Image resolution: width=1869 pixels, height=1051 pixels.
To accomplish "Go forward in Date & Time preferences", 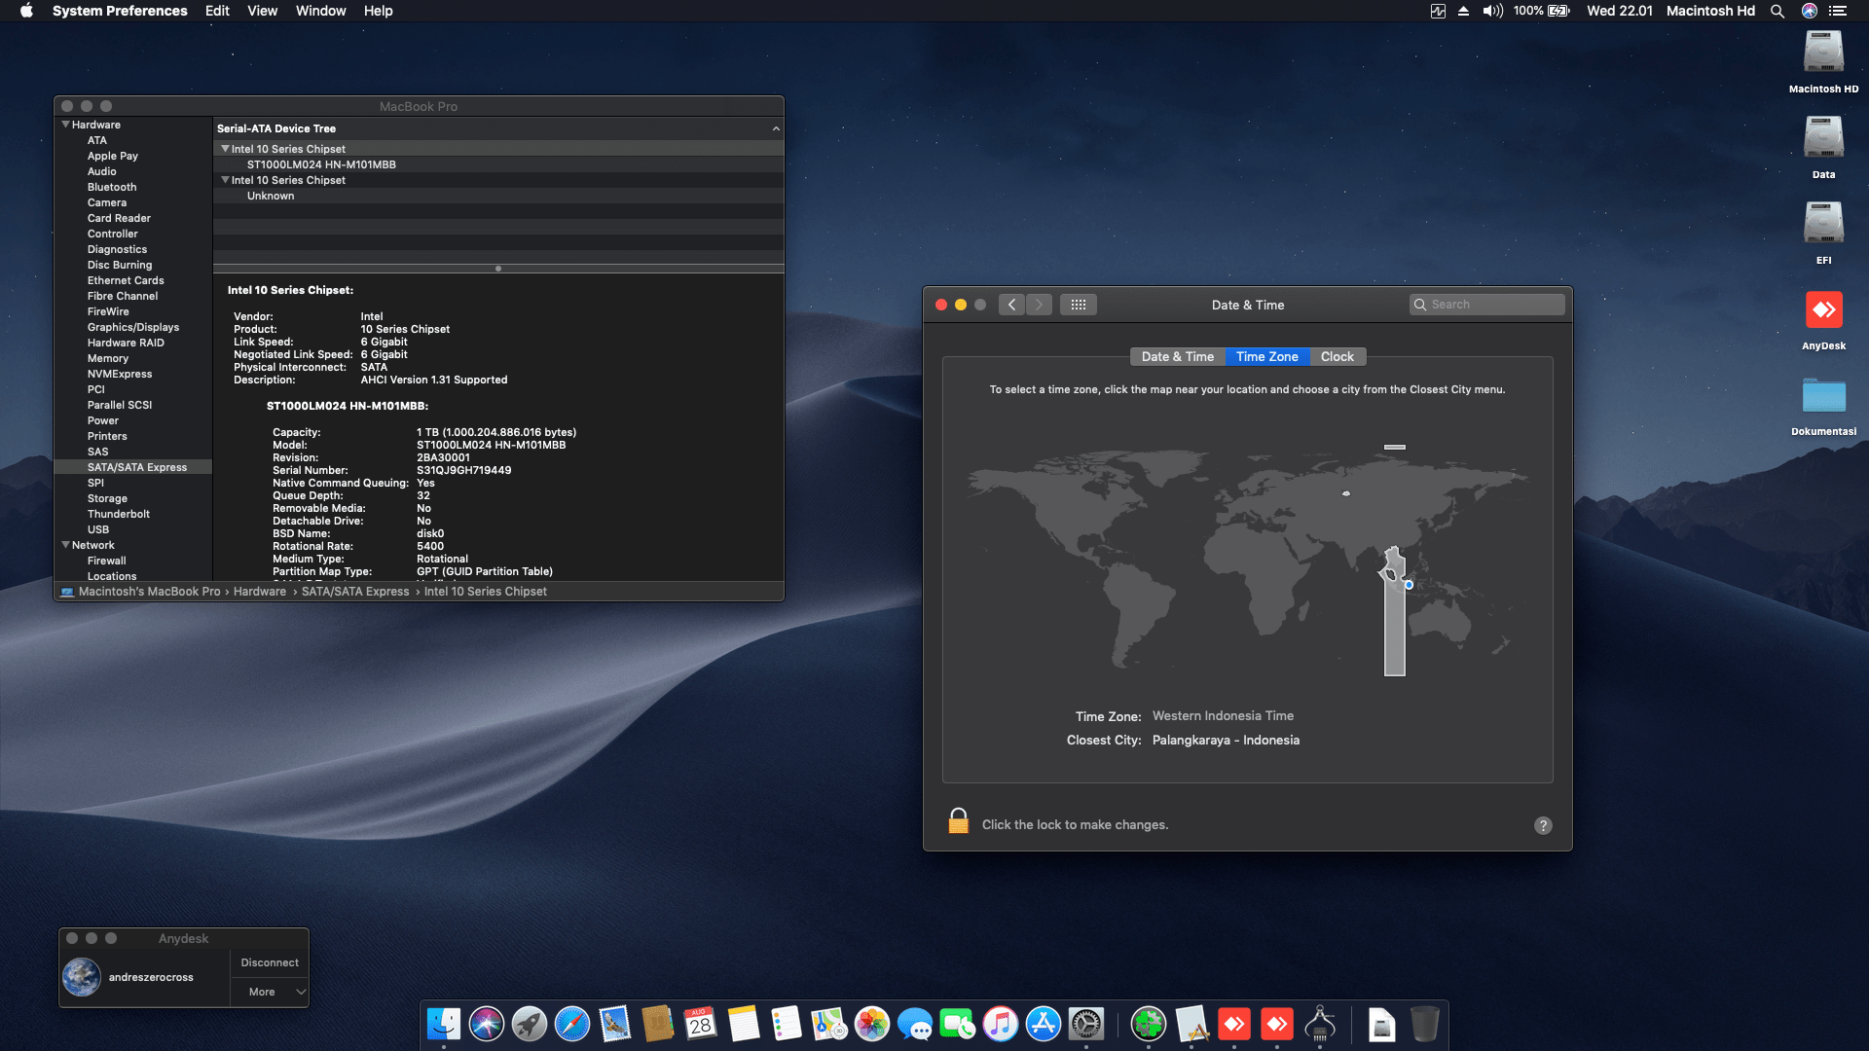I will click(x=1039, y=305).
